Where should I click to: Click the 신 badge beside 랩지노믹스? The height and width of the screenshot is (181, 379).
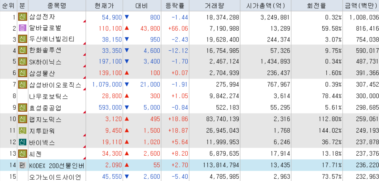[x=22, y=119]
